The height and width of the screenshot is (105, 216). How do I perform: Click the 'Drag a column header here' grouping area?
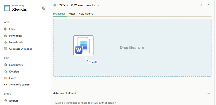[x=86, y=103]
